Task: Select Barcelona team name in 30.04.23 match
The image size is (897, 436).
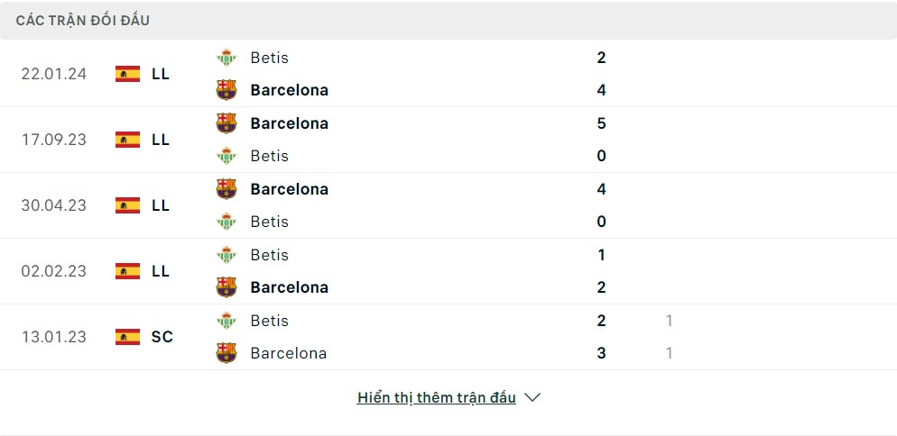Action: [x=289, y=189]
